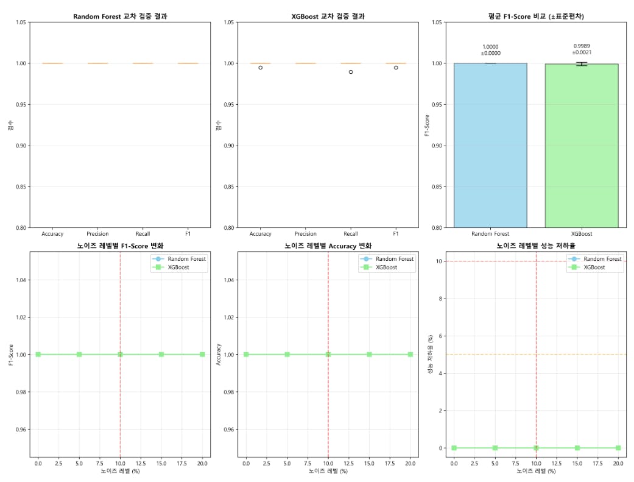Click the F1-Score 변화 marker at noise level 0.0
This screenshot has width=634, height=482.
[x=38, y=355]
